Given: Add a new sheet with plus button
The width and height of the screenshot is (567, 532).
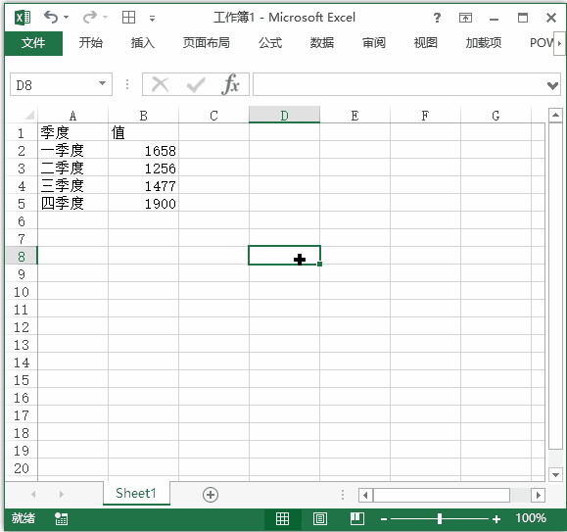Looking at the screenshot, I should click(x=211, y=495).
